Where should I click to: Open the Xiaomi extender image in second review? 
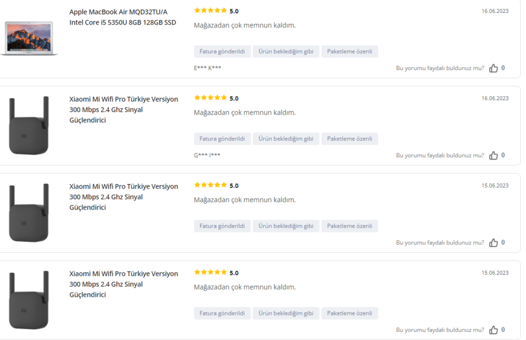point(29,126)
